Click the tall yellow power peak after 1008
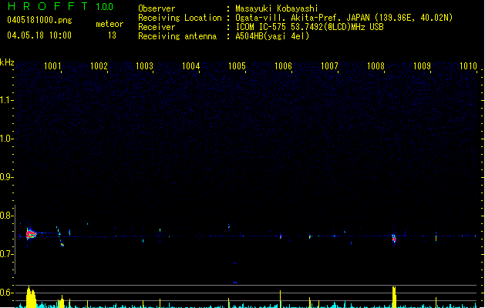This screenshot has height=308, width=485. coord(394,297)
